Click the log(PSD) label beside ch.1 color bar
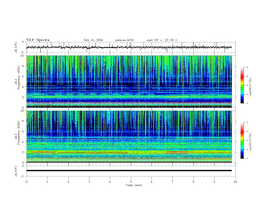 [250, 87]
